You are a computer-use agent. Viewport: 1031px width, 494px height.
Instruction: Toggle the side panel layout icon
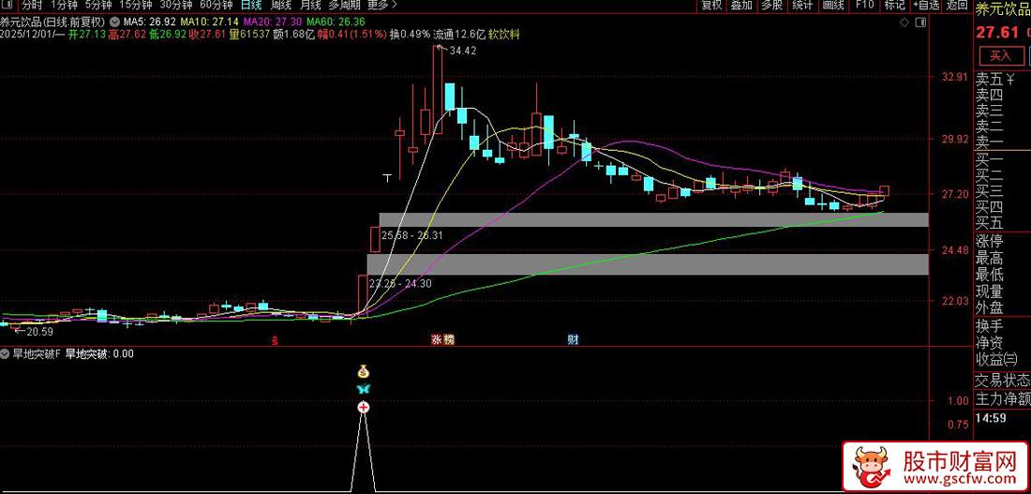pyautogui.click(x=921, y=22)
